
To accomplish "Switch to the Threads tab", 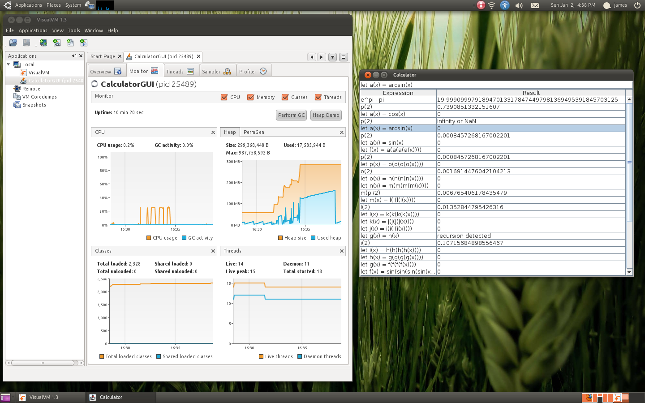I will [x=180, y=72].
